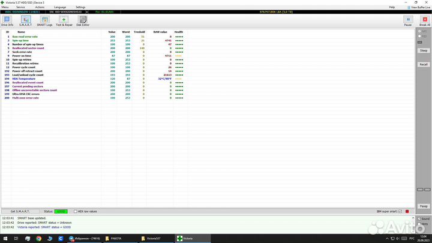The image size is (432, 243).
Task: Click the Recall button
Action: click(x=424, y=64)
